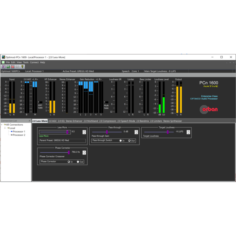Click the Optimod app icon in title bar
This screenshot has width=236, height=236.
(x=3, y=57)
